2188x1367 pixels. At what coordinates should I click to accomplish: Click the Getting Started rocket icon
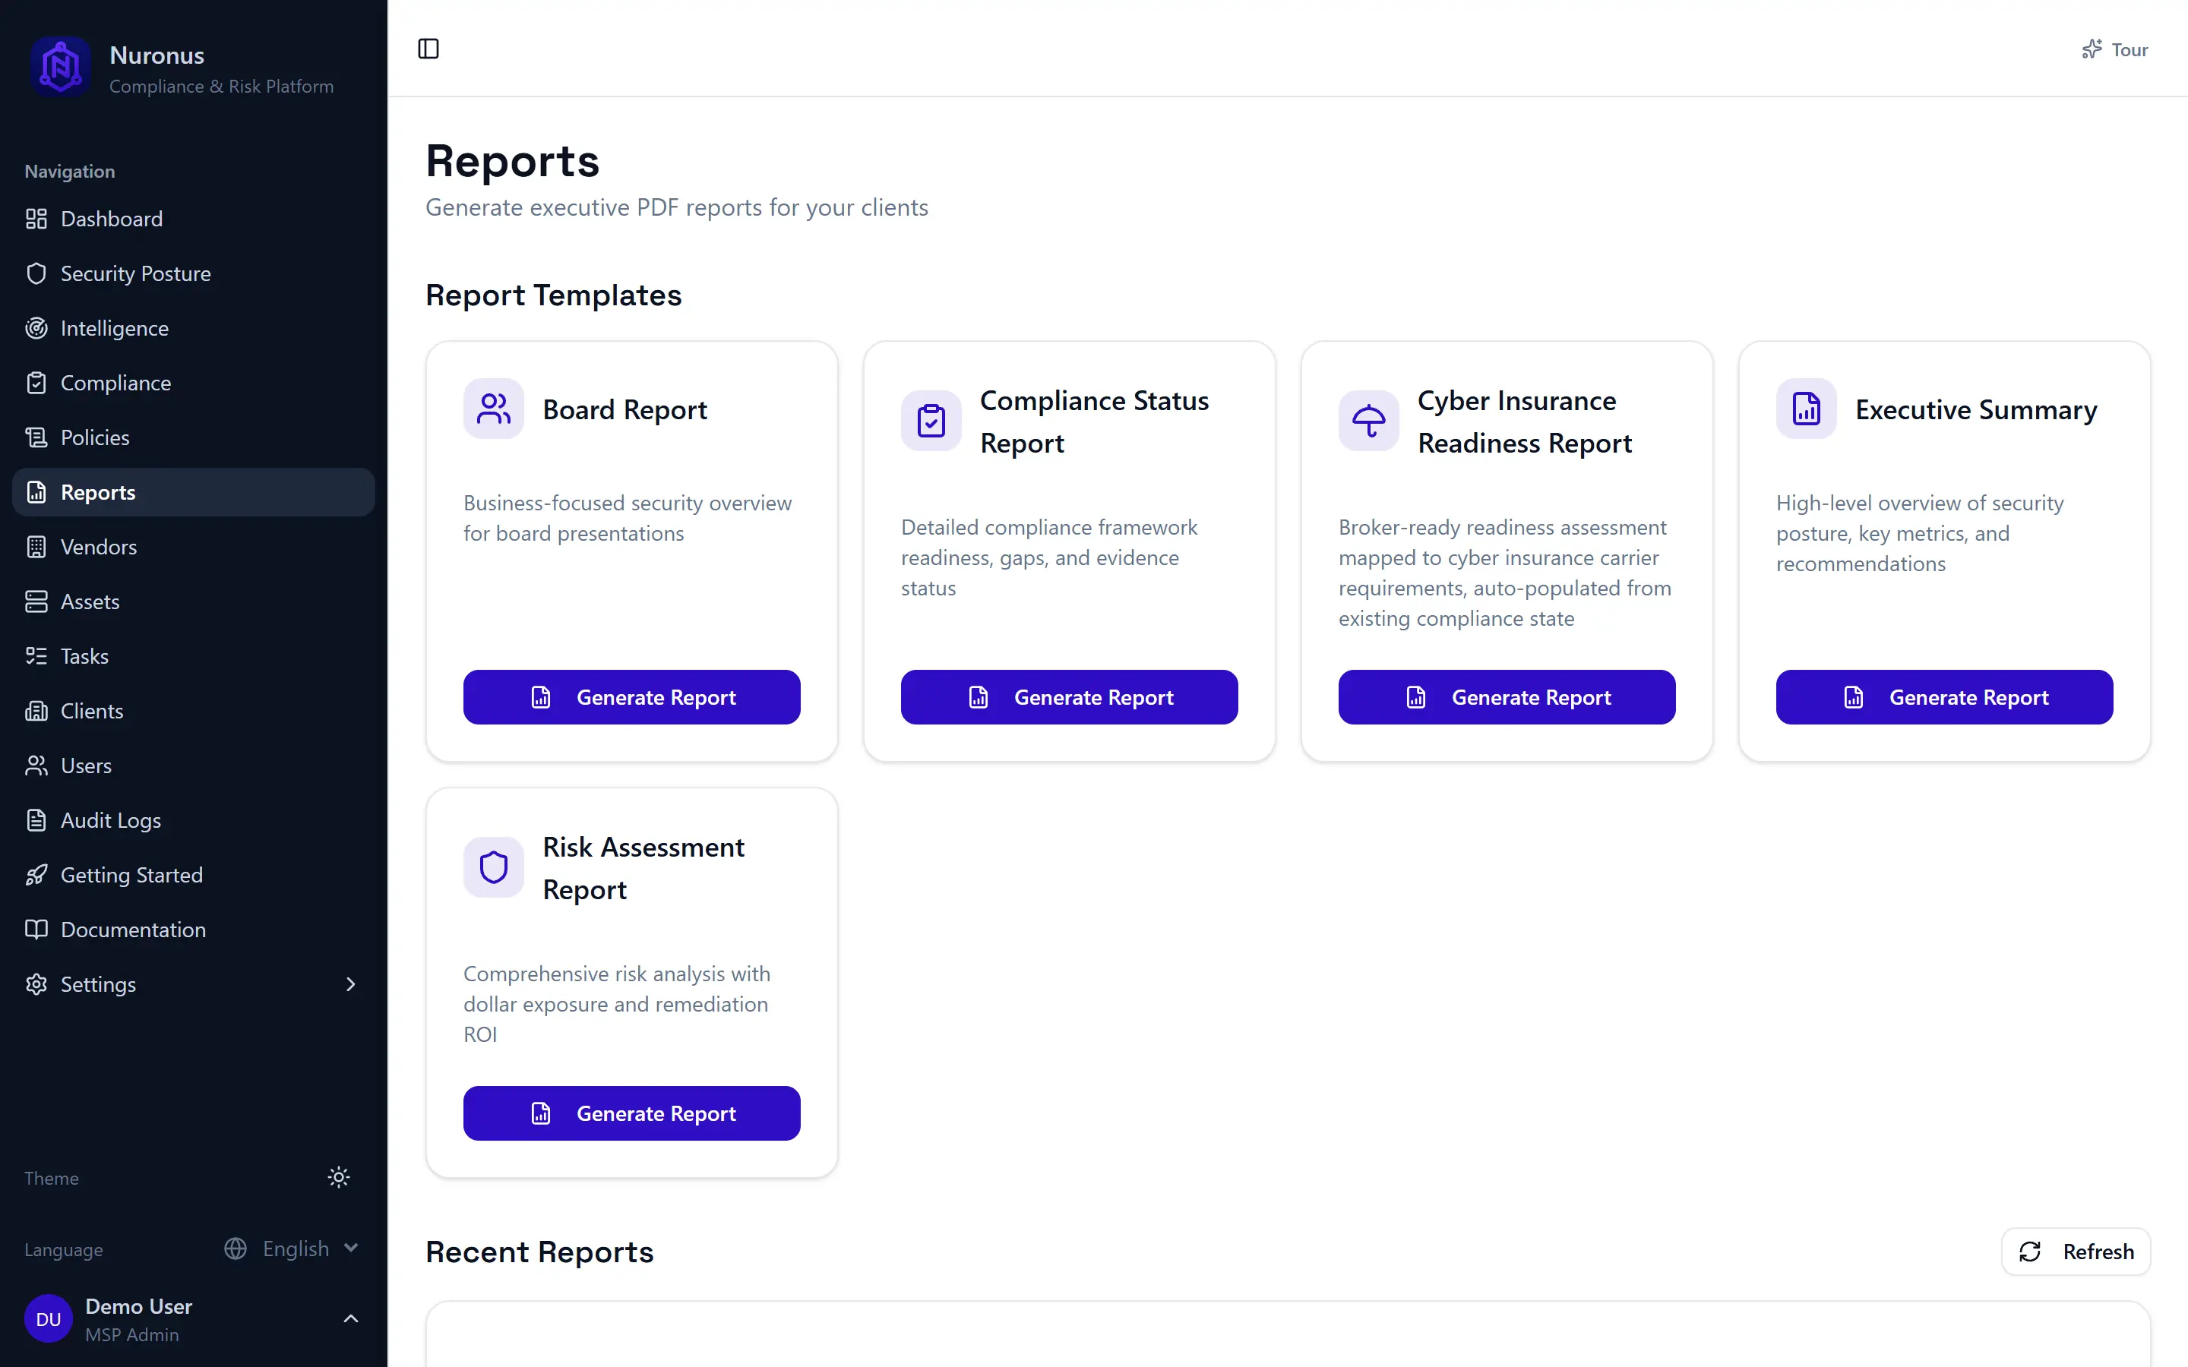[x=36, y=875]
